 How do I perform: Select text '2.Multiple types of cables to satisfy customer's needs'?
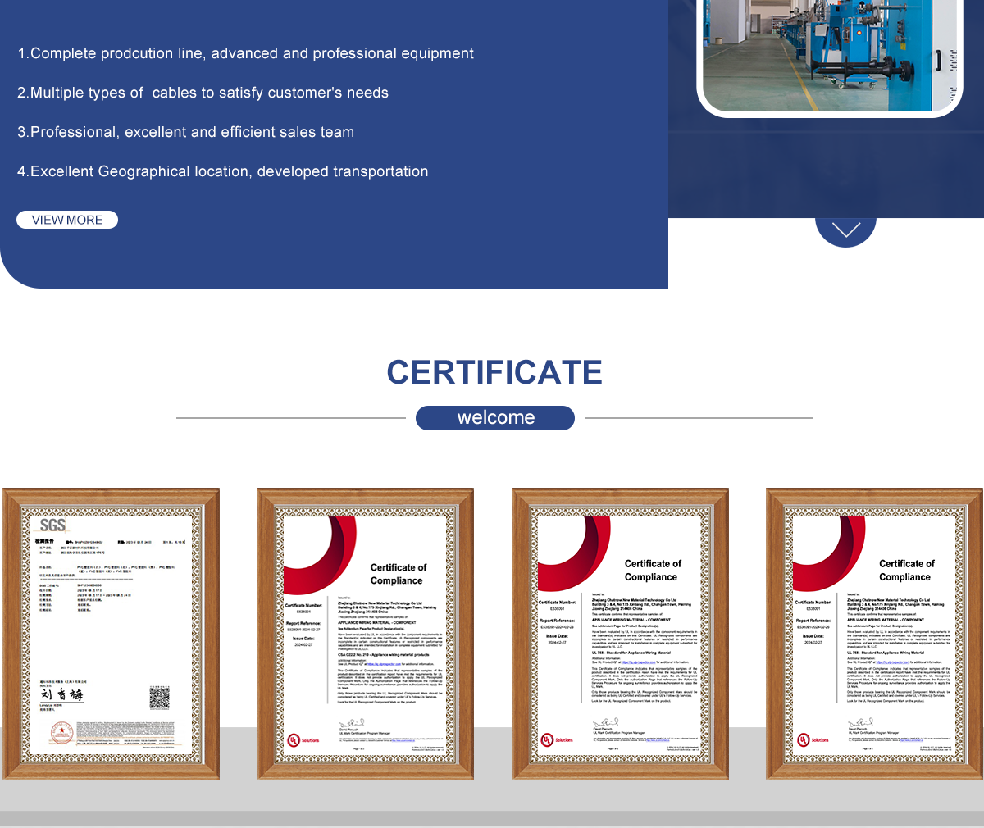[x=203, y=93]
